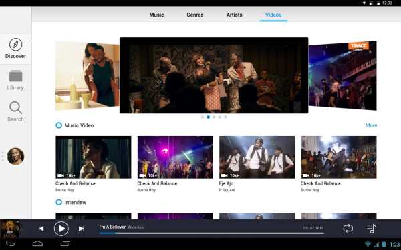Switch to the Genres tab
Screen dimensions: 401x250
(x=195, y=15)
